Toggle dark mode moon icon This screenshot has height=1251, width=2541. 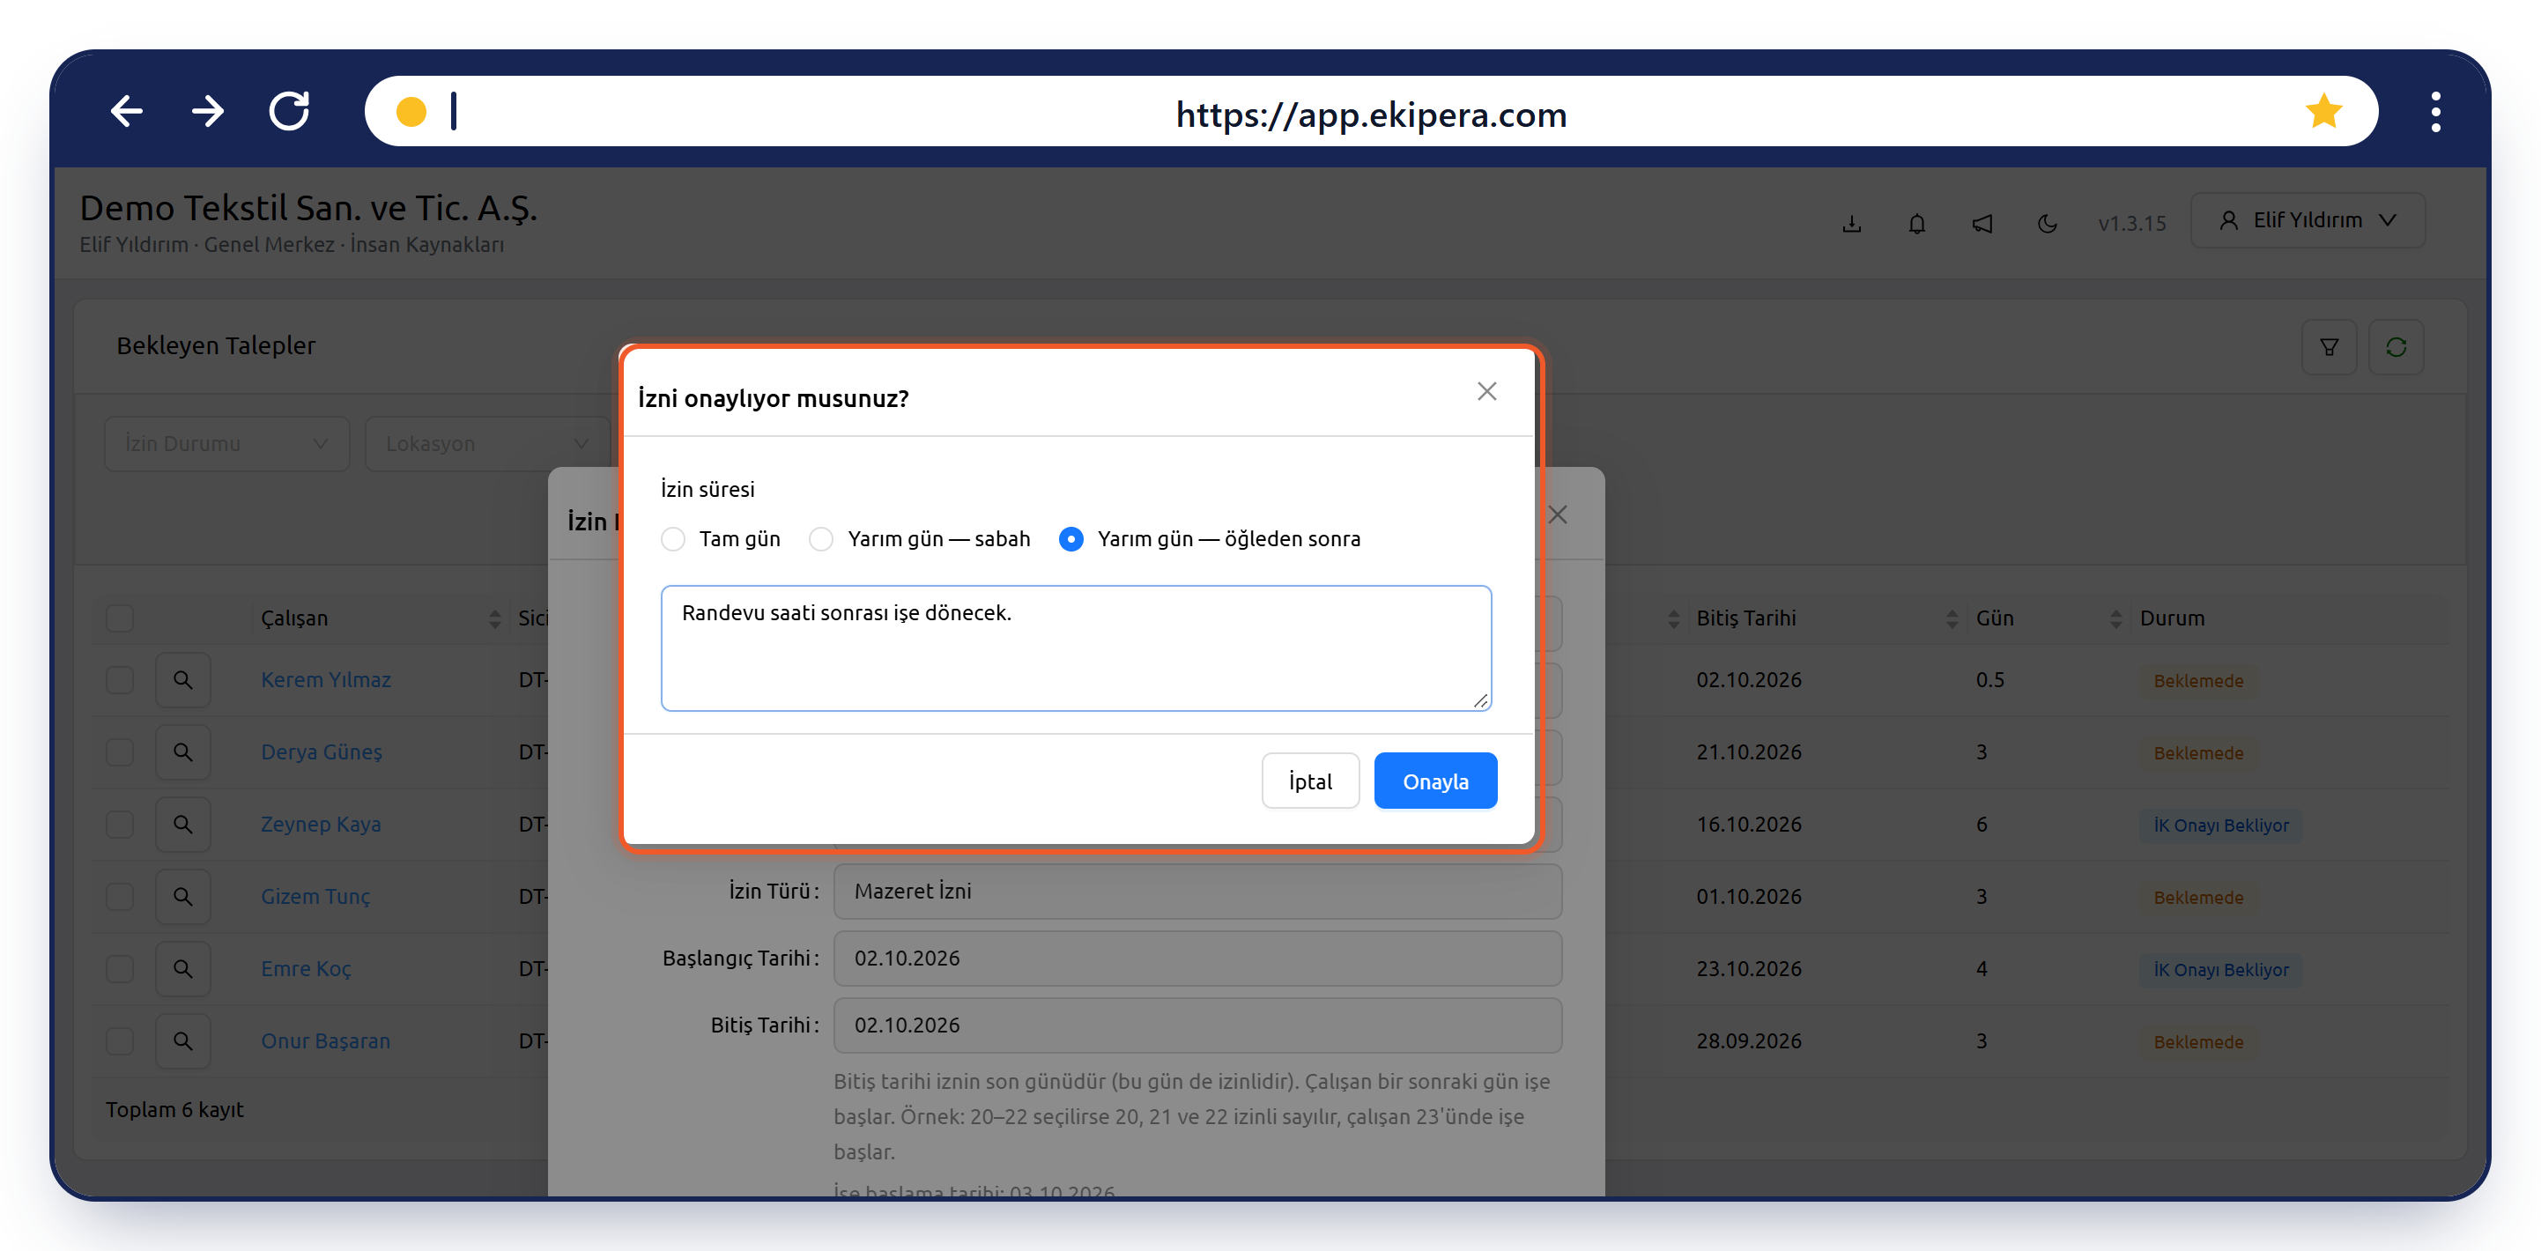(x=2047, y=223)
